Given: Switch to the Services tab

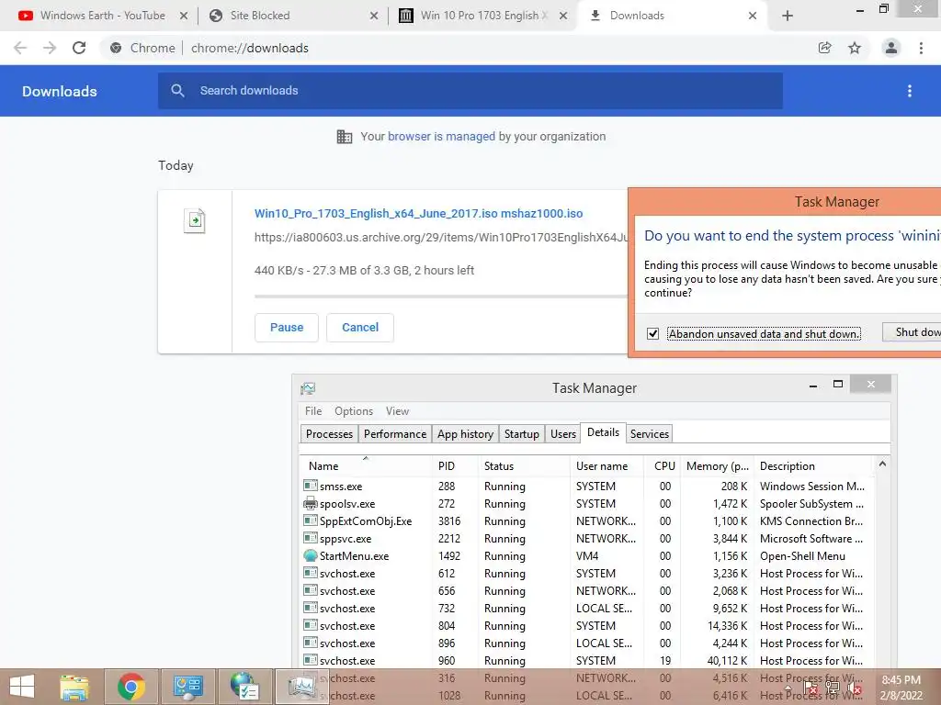Looking at the screenshot, I should (650, 434).
